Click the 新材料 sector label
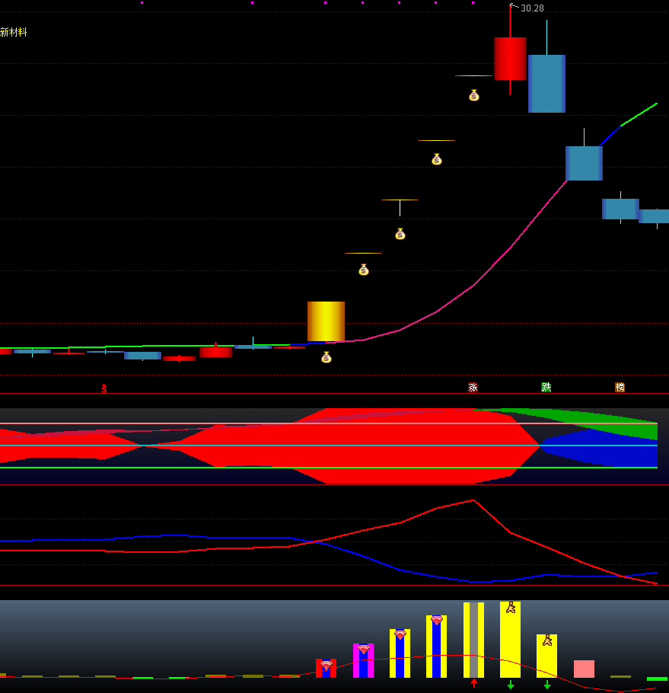 pos(14,33)
